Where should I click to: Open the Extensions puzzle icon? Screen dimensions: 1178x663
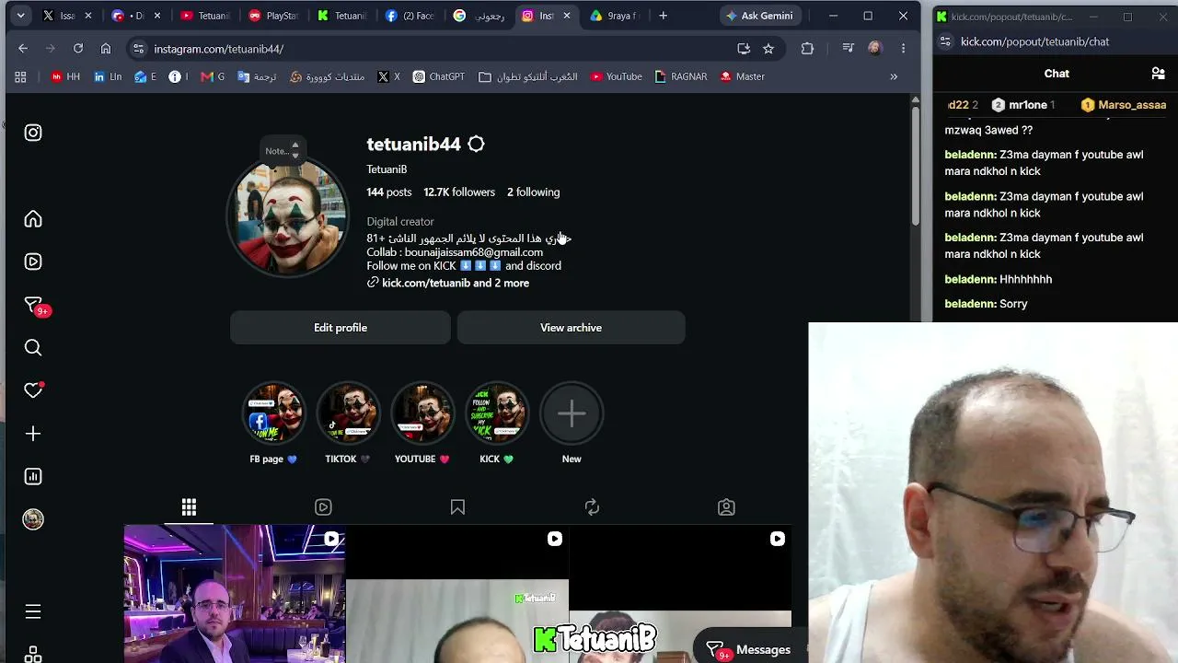coord(807,49)
